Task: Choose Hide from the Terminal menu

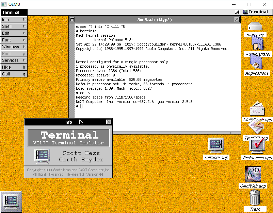Action: 14,67
